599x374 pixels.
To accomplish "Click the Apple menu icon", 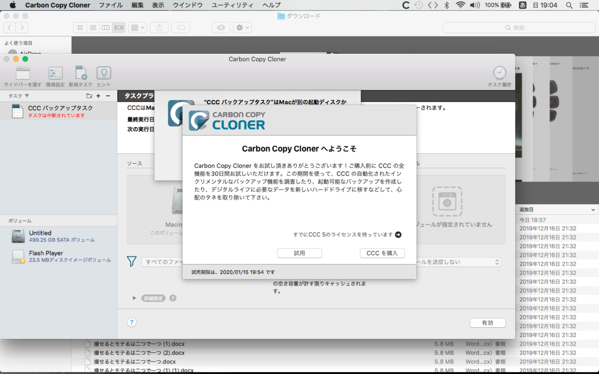I will (x=12, y=5).
